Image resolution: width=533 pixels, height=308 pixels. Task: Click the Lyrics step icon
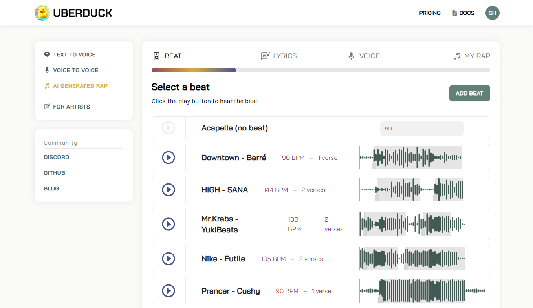(x=266, y=56)
